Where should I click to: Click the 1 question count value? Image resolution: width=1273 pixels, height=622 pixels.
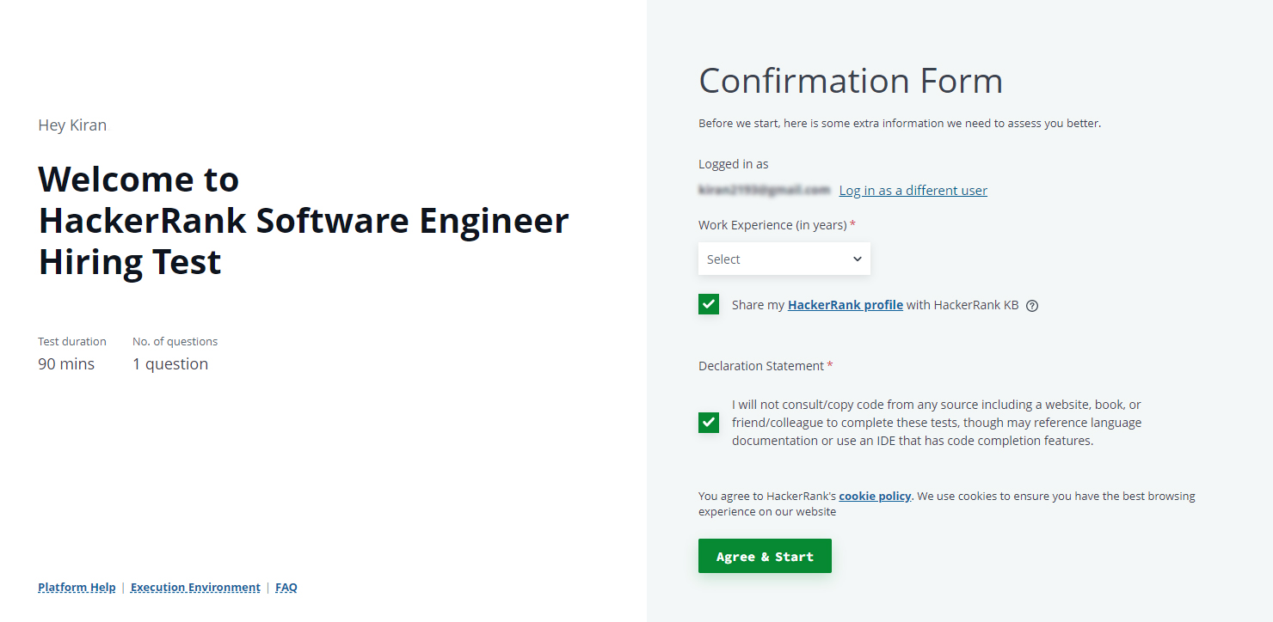170,364
